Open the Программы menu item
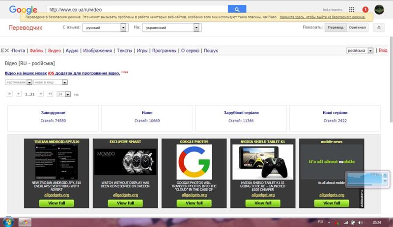The height and width of the screenshot is (227, 393). point(164,50)
